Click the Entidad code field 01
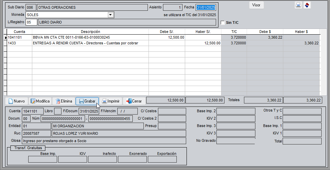 (36, 126)
